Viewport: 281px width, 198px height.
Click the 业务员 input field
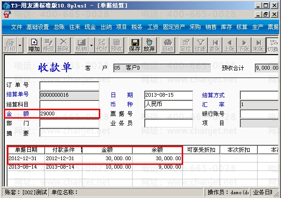(169, 123)
